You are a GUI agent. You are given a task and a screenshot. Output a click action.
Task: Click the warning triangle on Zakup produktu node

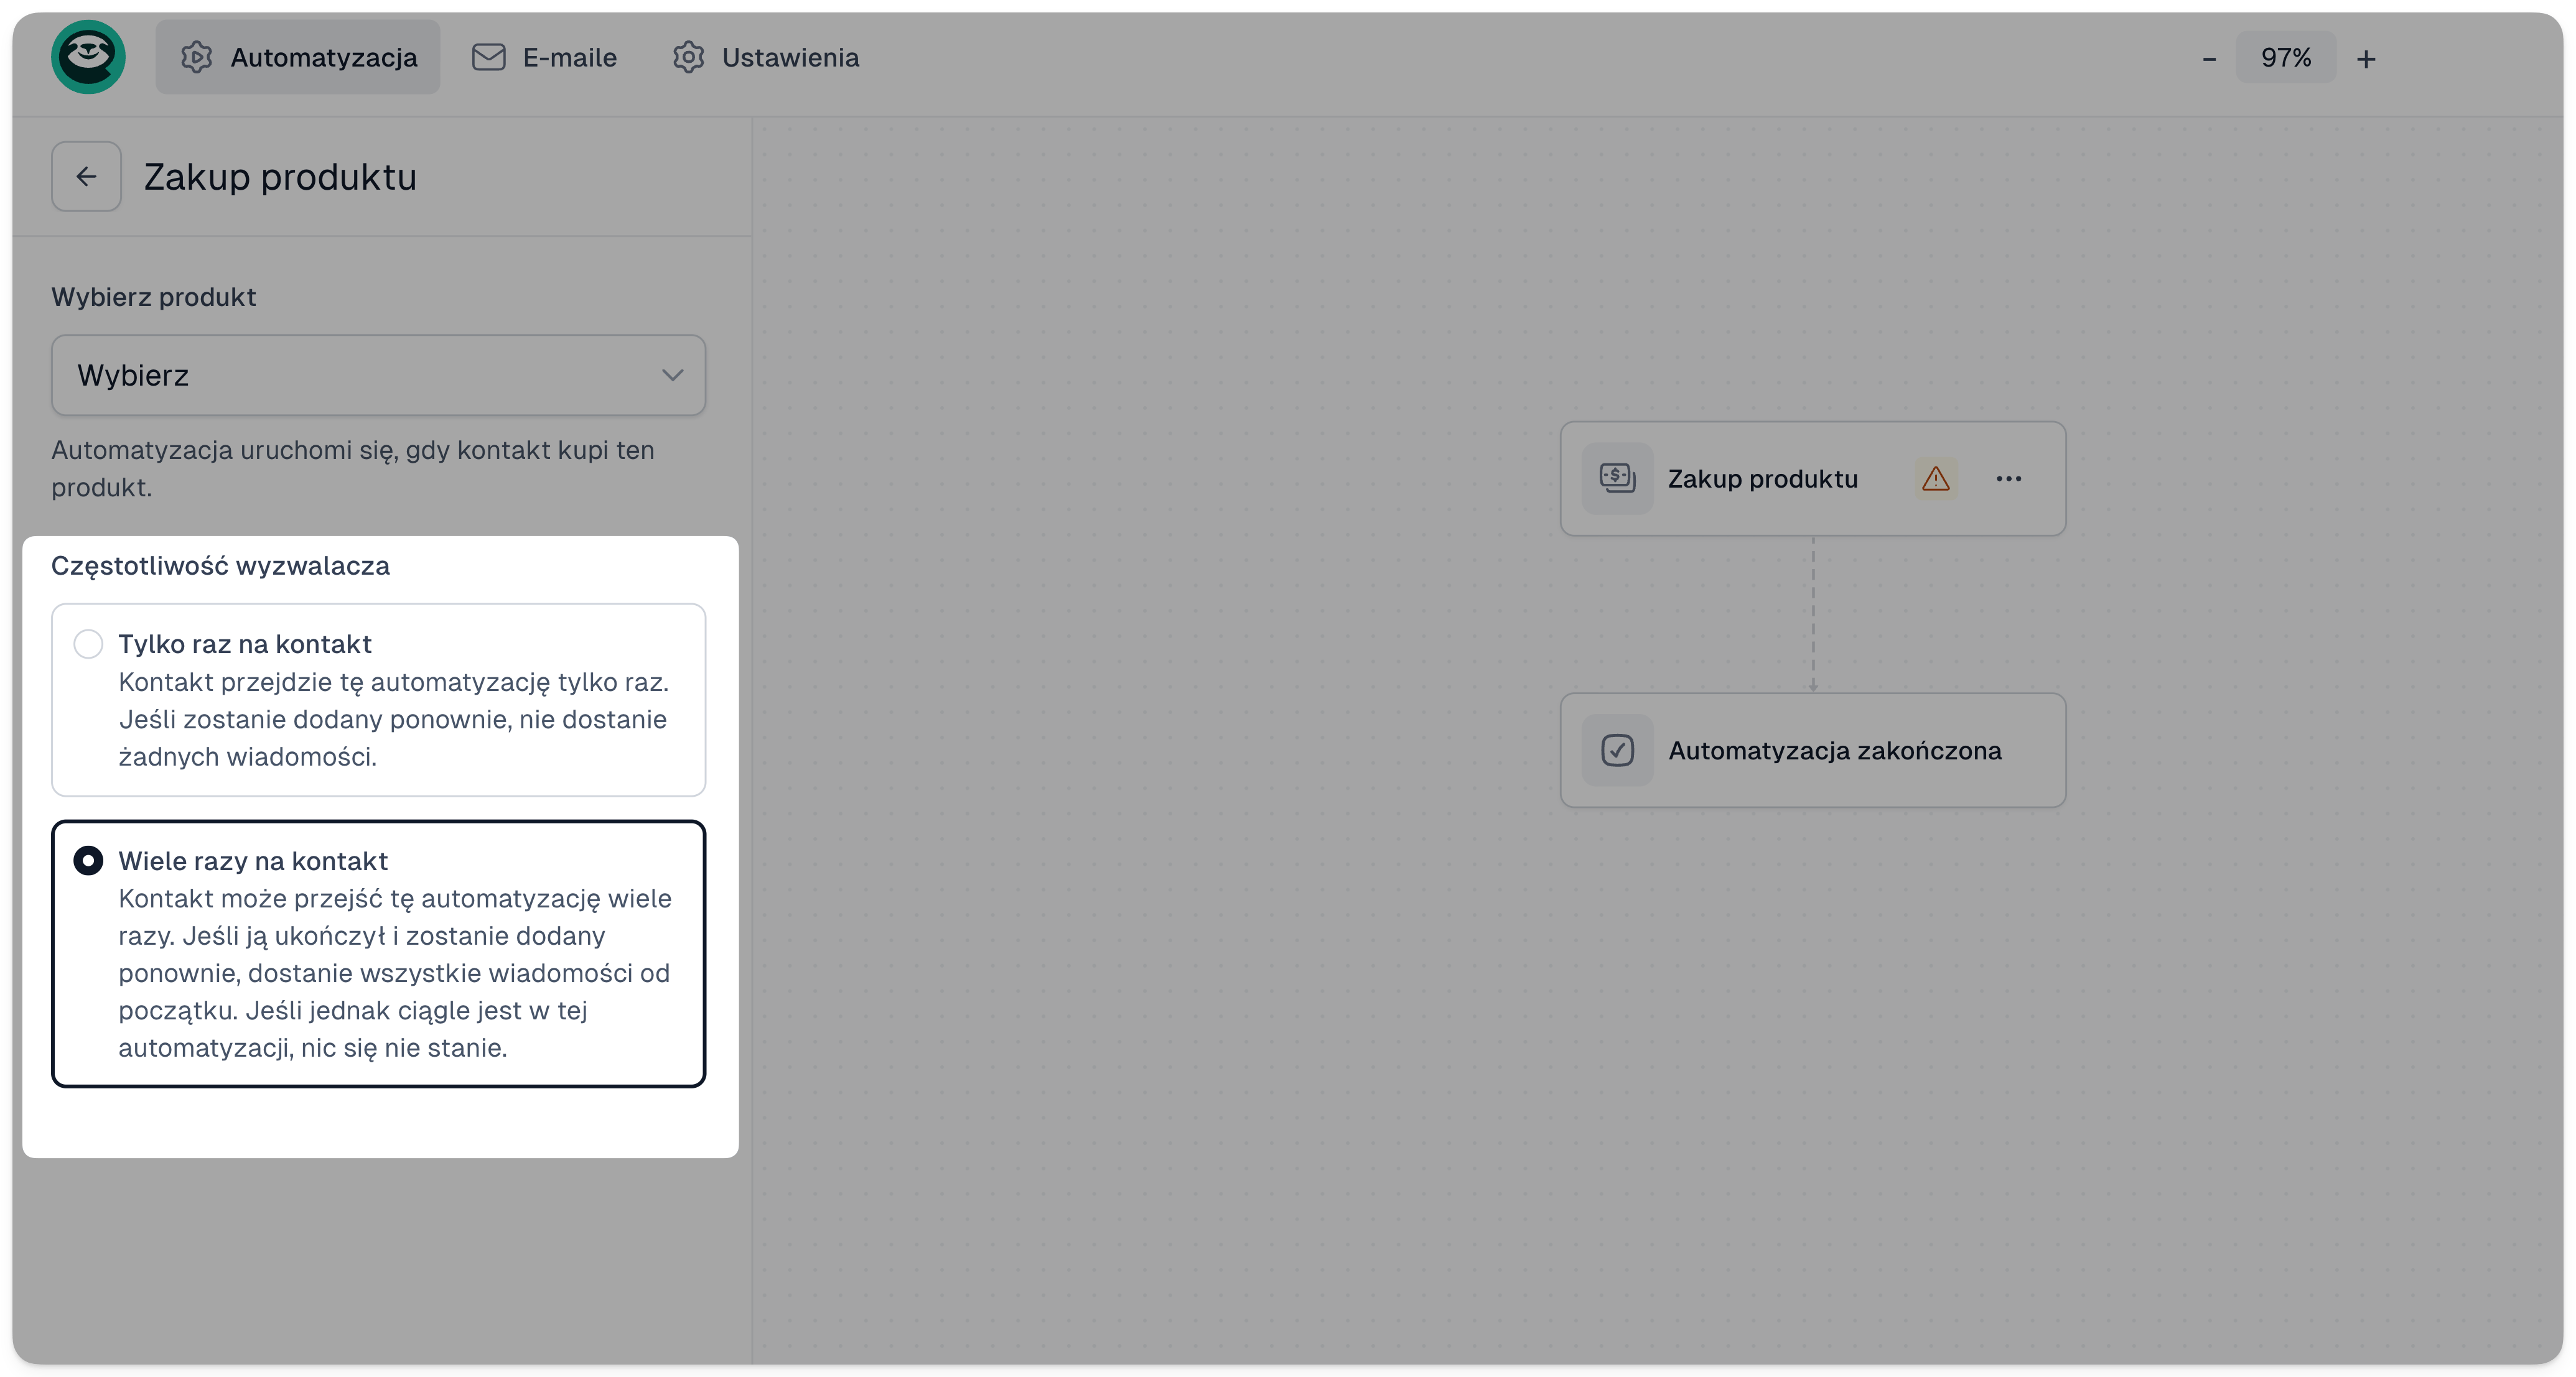pyautogui.click(x=1936, y=479)
